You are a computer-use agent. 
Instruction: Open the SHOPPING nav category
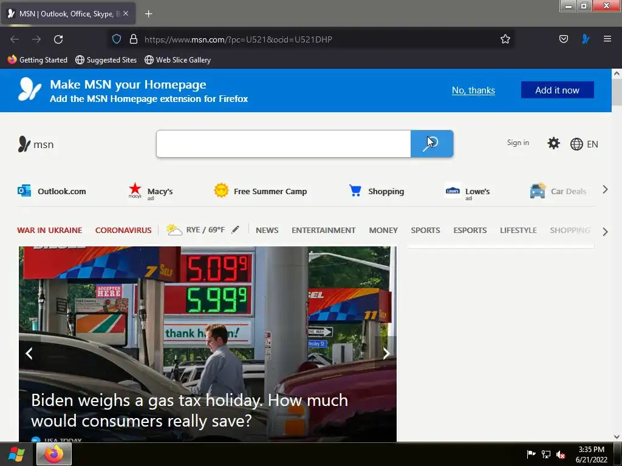coord(570,230)
